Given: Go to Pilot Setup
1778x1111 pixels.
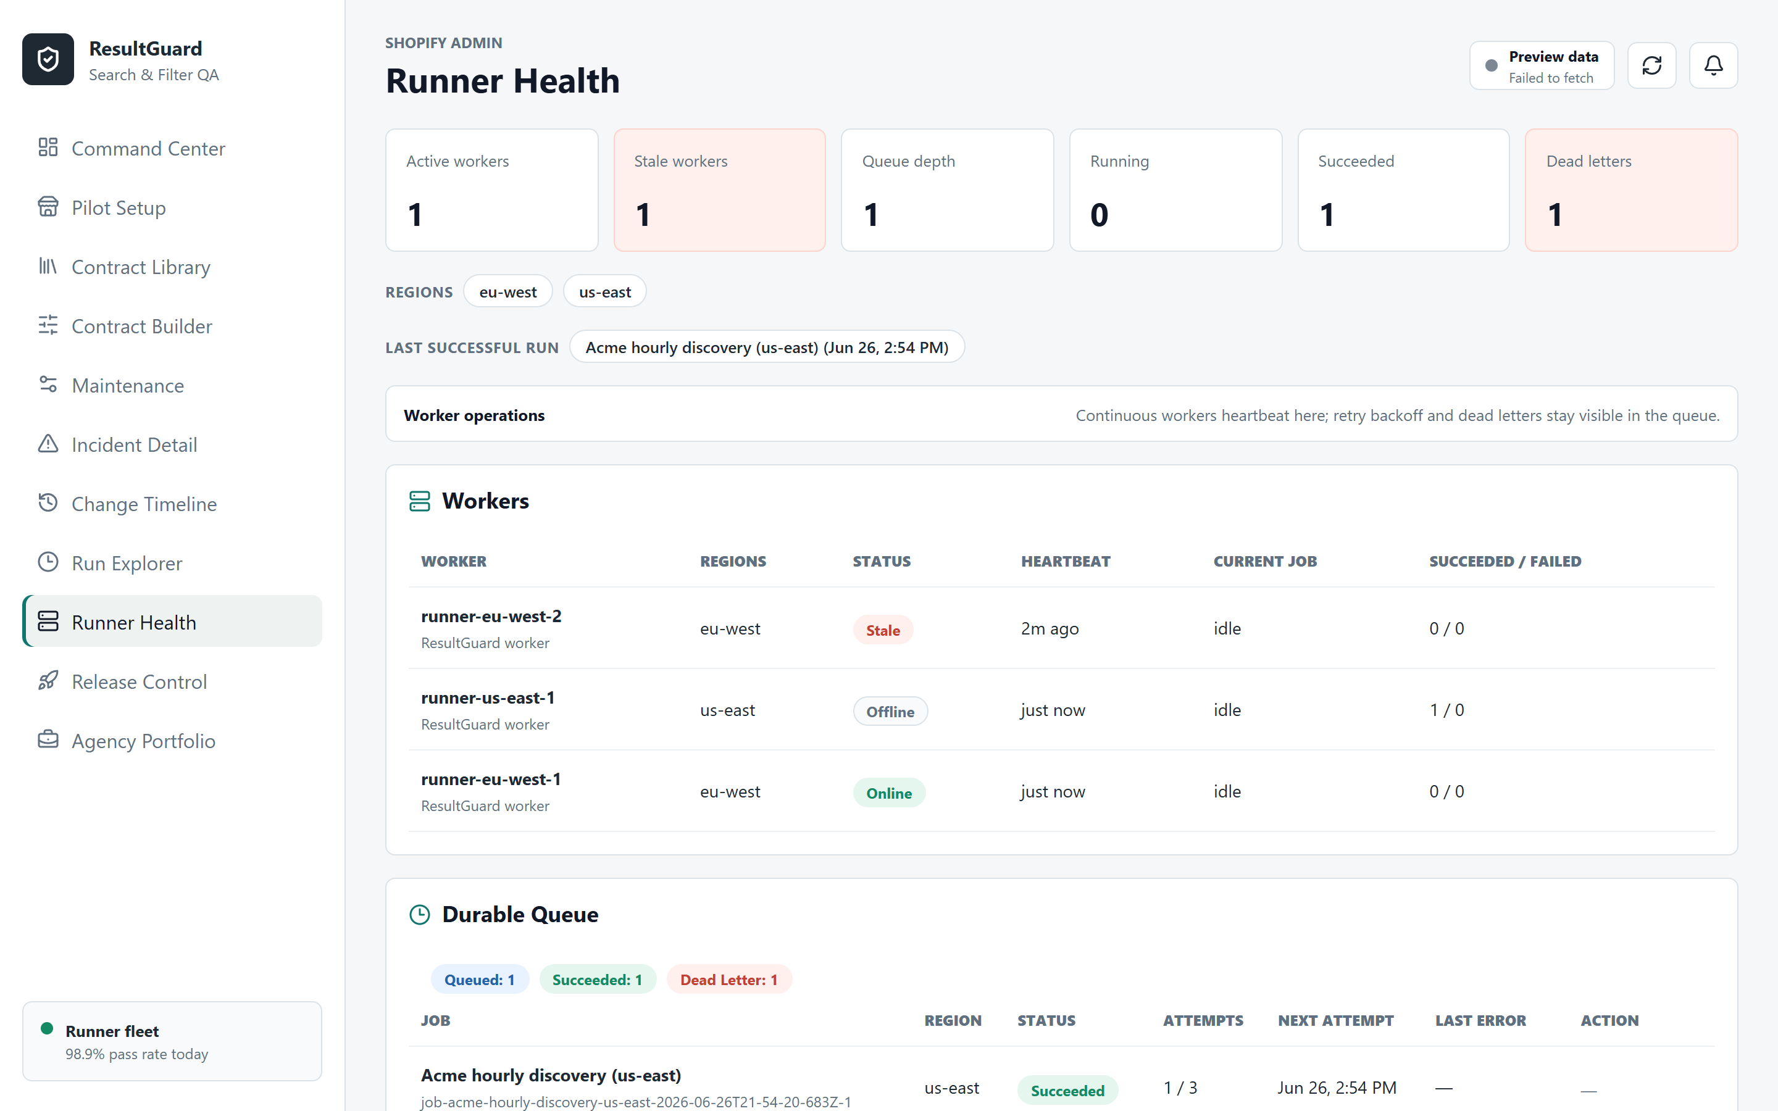Looking at the screenshot, I should tap(172, 208).
